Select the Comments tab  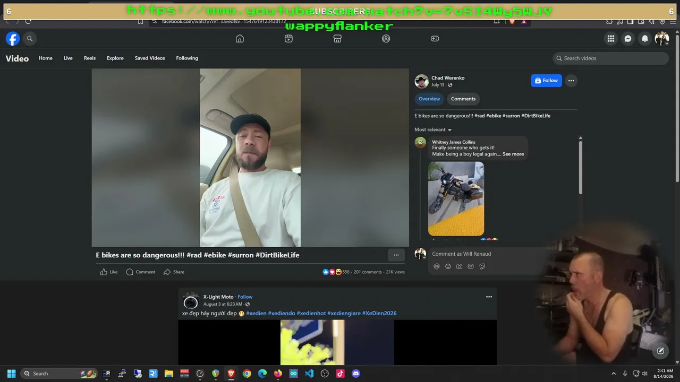tap(463, 99)
